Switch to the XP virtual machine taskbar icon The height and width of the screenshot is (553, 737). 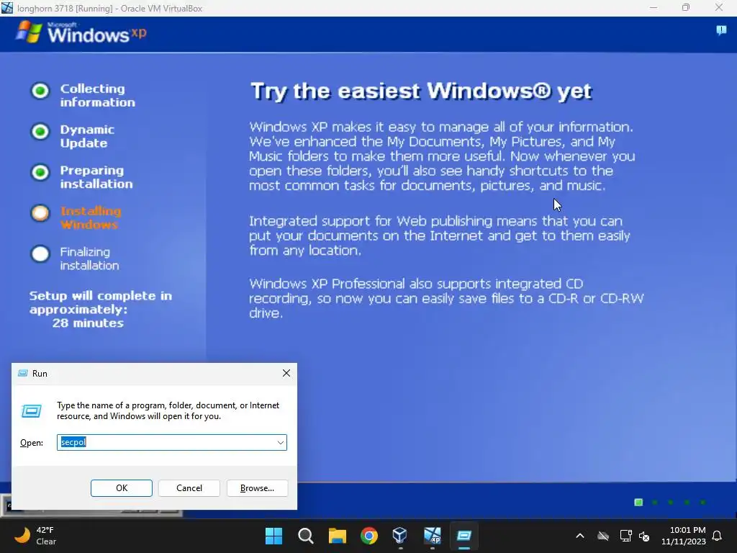[433, 536]
